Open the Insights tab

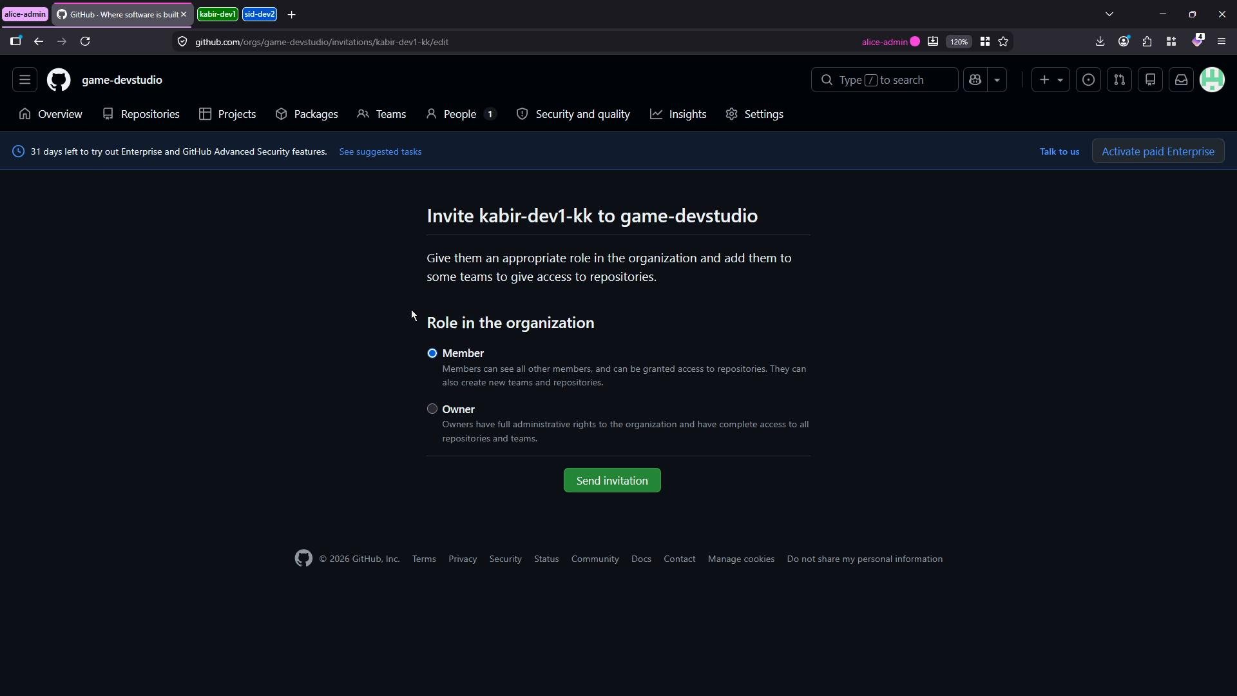click(678, 114)
